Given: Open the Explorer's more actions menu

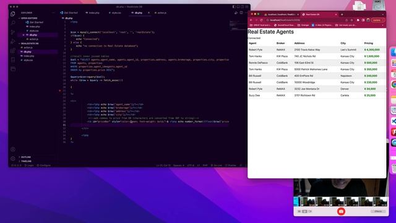Looking at the screenshot, I should coord(53,12).
